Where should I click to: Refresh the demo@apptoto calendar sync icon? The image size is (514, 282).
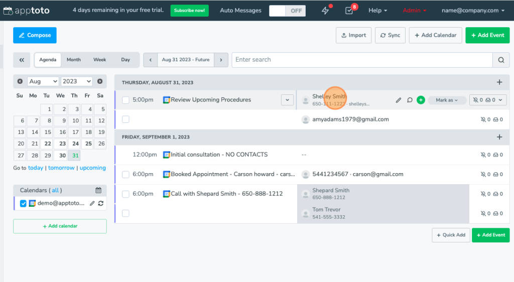pos(100,203)
